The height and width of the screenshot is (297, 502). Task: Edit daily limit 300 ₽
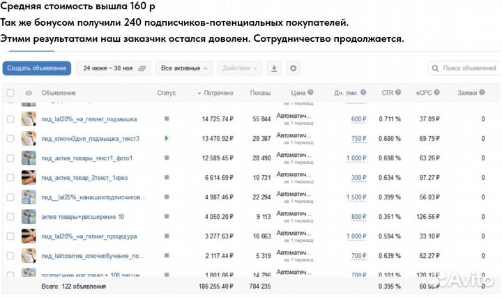(358, 178)
